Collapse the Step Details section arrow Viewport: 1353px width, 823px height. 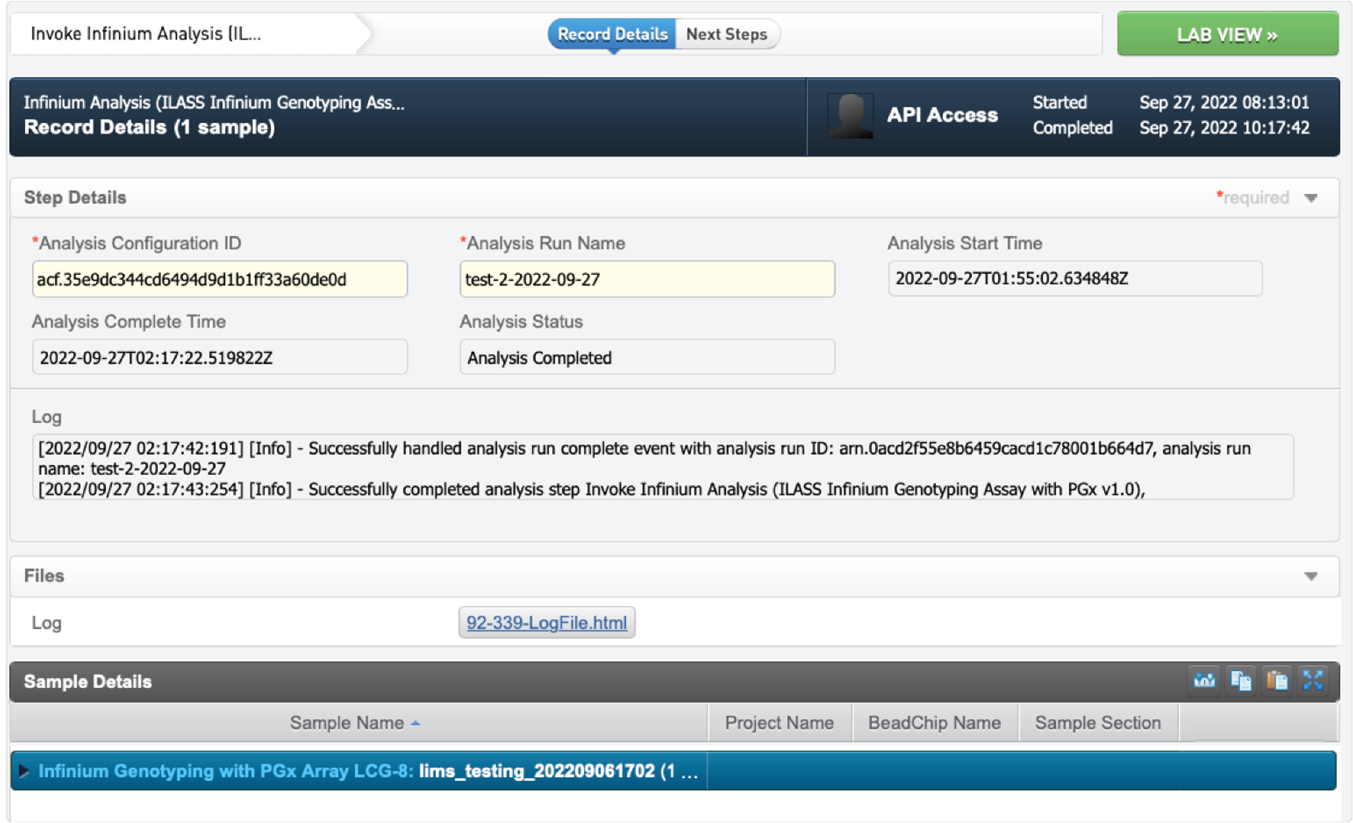pyautogui.click(x=1311, y=198)
